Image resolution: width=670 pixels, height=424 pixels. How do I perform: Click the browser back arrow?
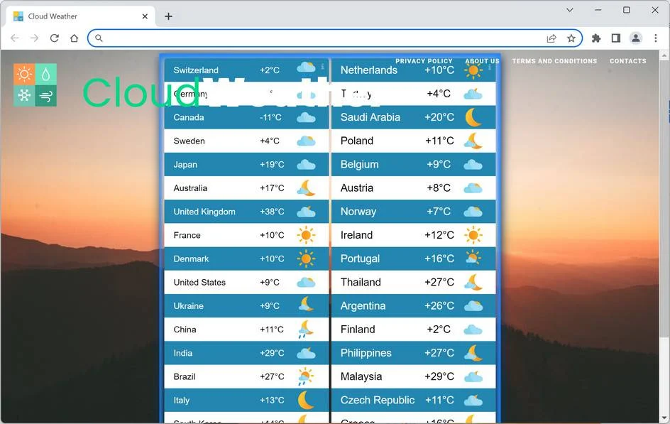pos(15,38)
